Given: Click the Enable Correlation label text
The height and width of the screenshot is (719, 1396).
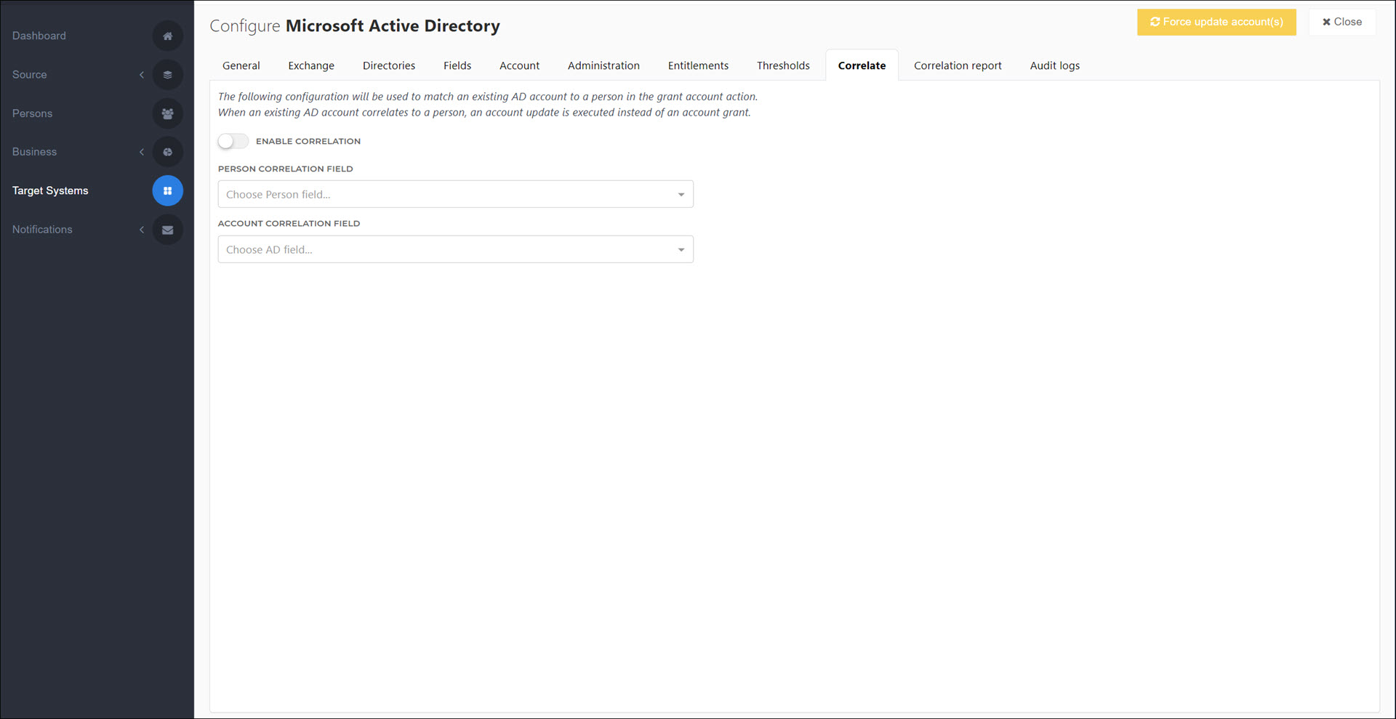Looking at the screenshot, I should coord(308,141).
